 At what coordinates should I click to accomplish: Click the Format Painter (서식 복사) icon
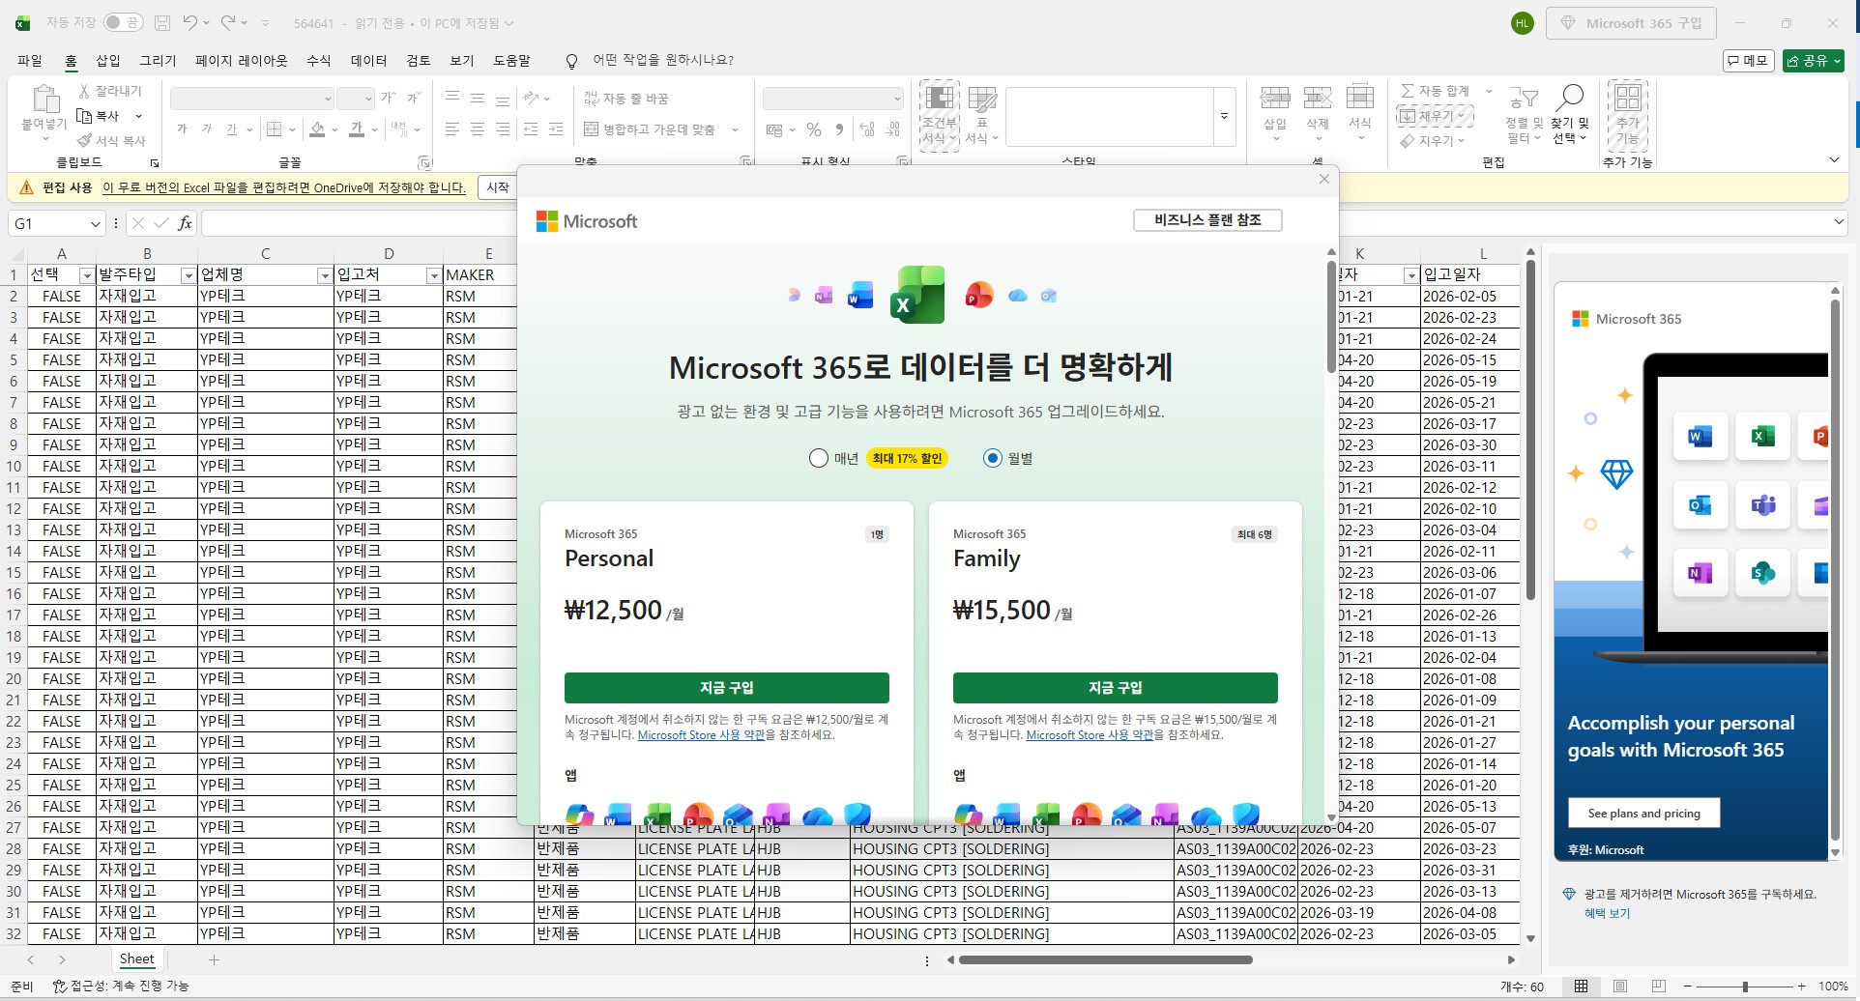coord(84,141)
